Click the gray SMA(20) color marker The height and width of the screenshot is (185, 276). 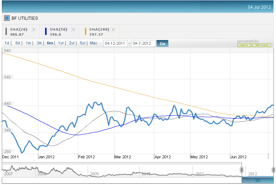6,32
